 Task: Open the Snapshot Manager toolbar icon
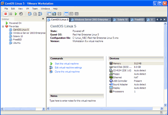coord(40,14)
